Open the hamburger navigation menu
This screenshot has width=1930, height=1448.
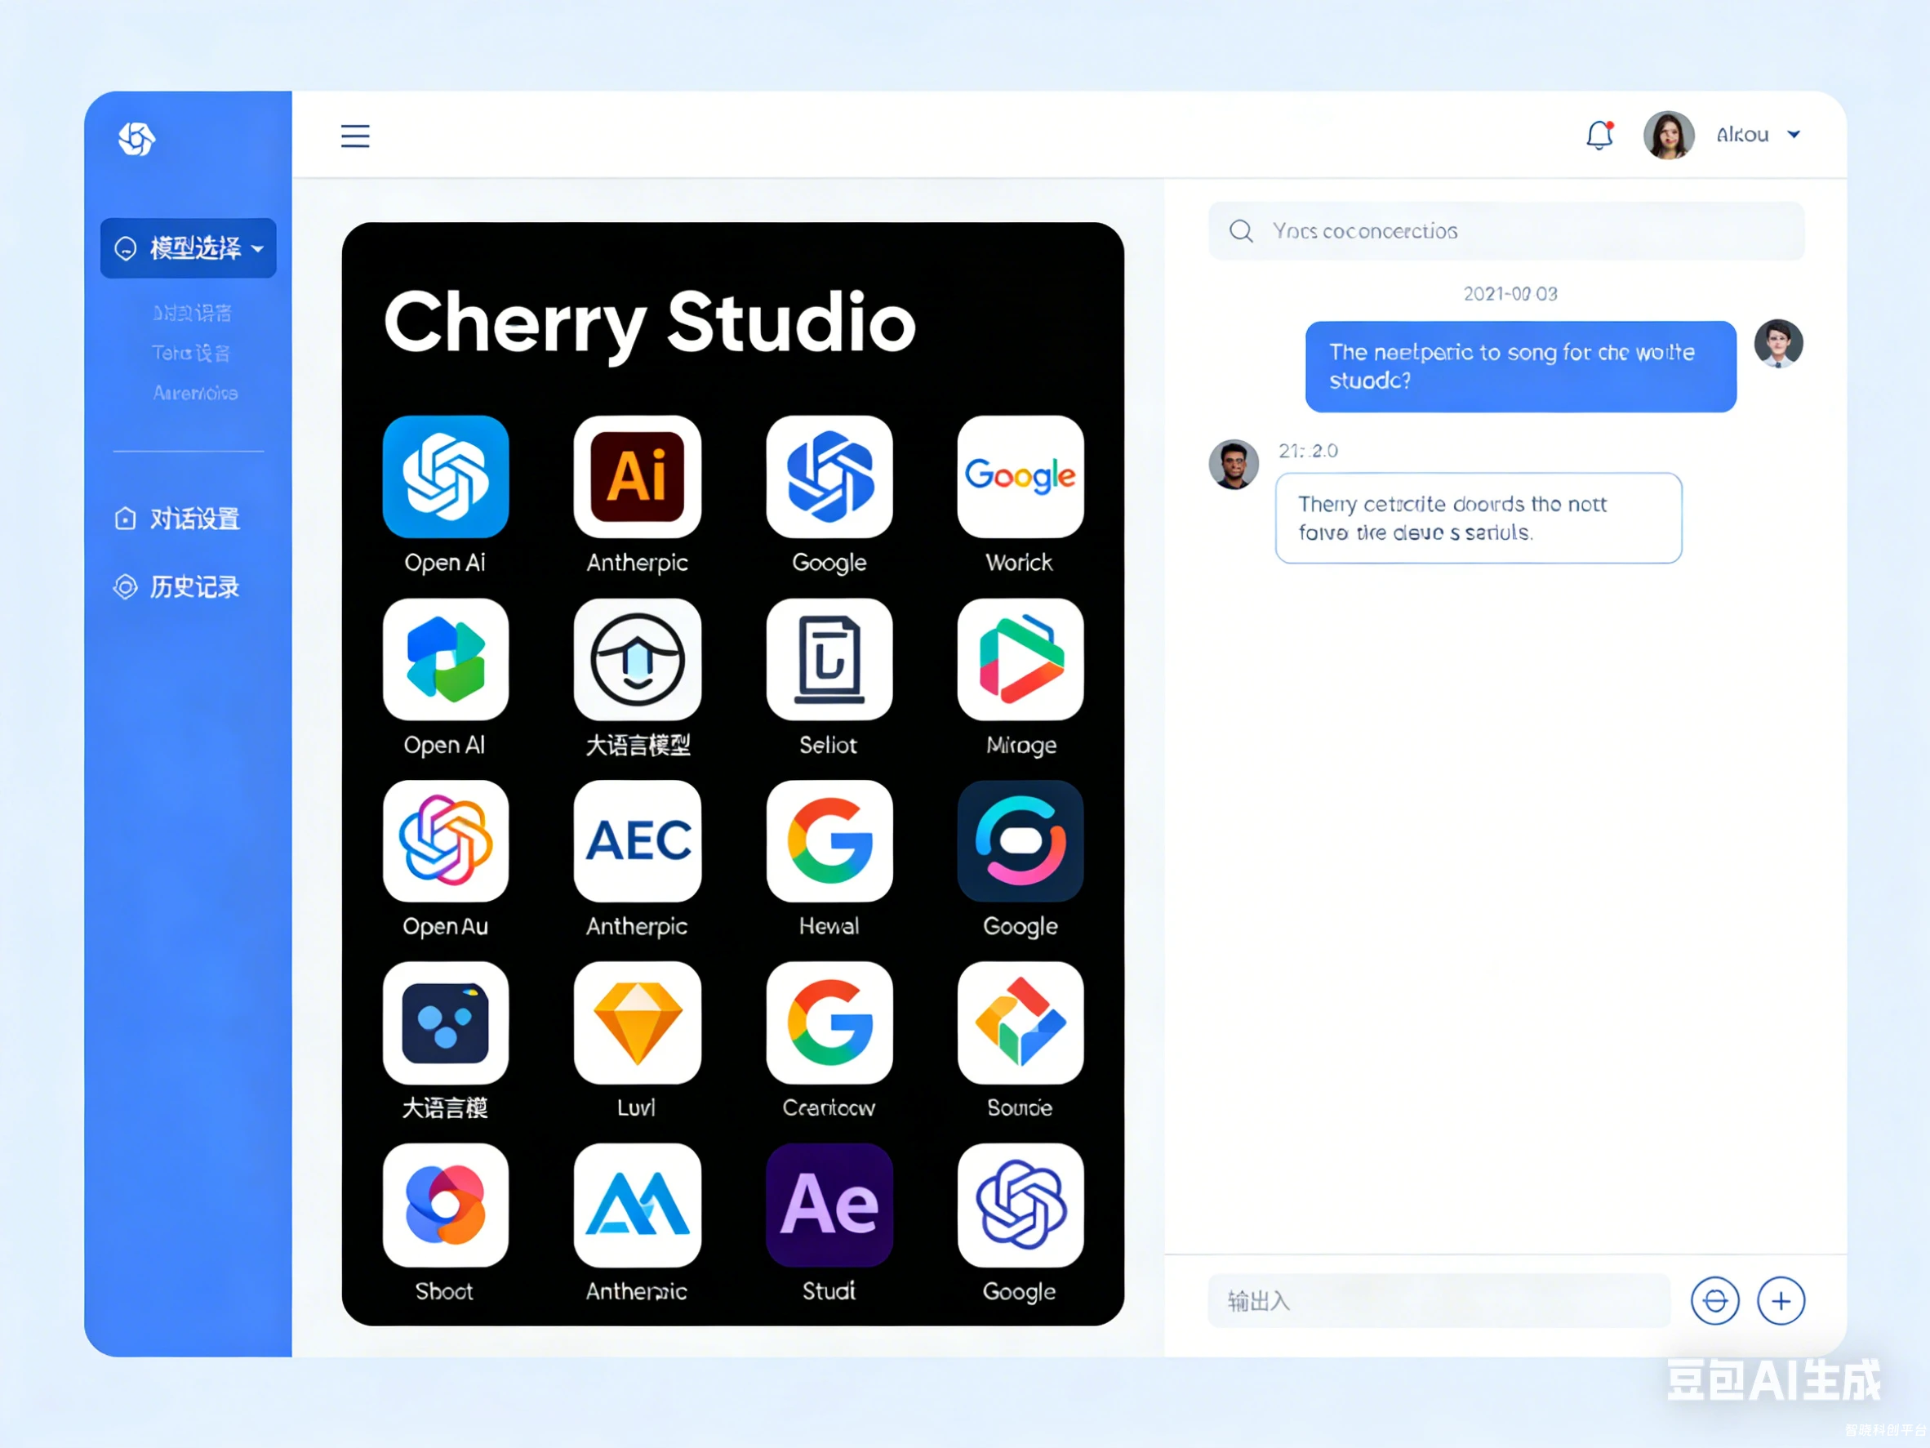point(354,136)
